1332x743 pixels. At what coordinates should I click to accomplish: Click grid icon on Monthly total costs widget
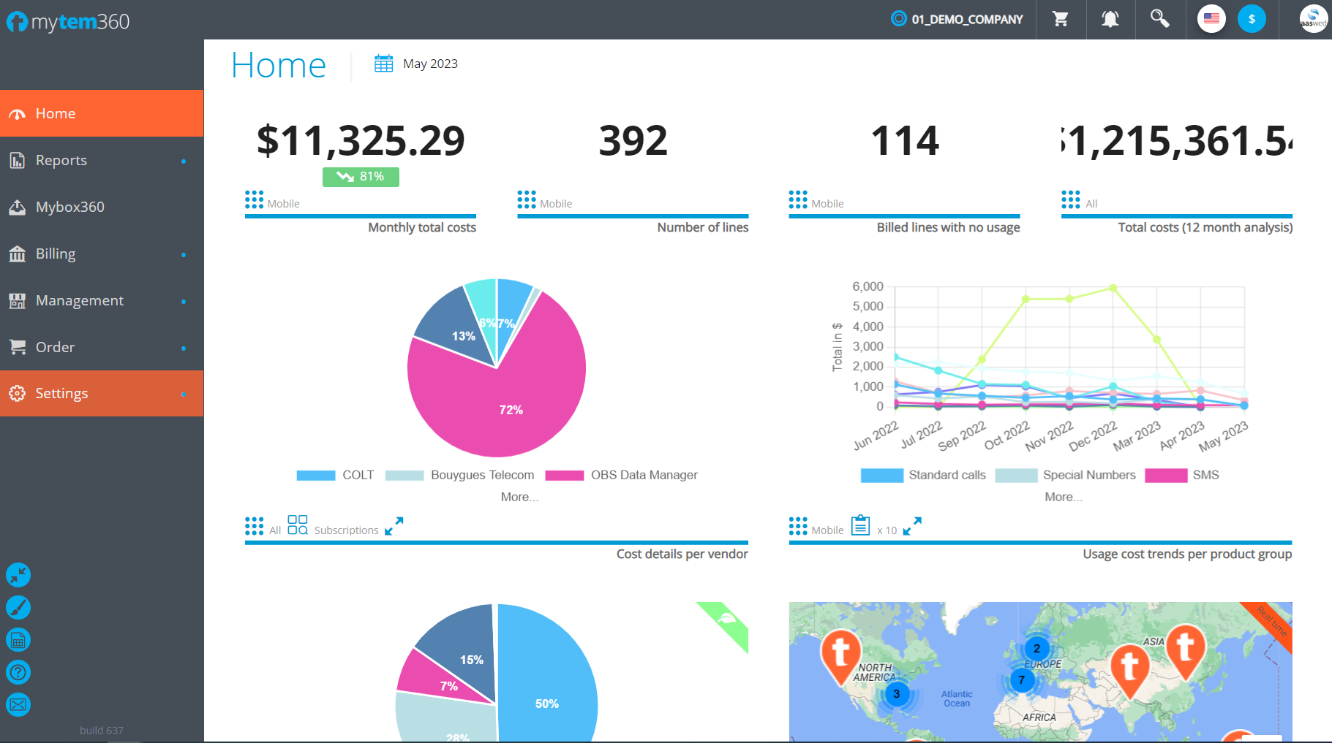(254, 199)
